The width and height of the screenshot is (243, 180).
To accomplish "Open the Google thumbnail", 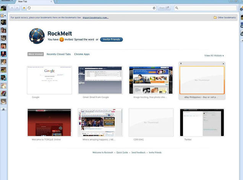I will [49, 80].
